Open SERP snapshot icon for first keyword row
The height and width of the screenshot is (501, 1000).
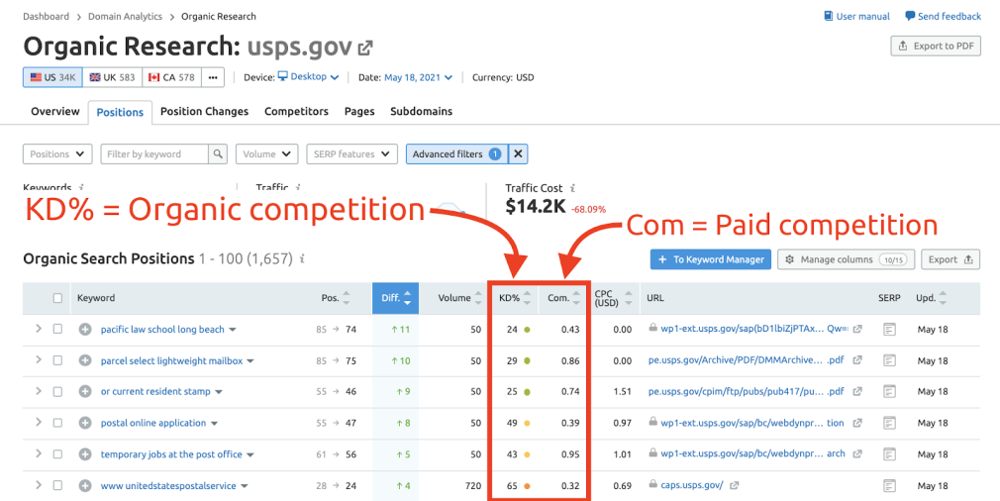coord(889,330)
